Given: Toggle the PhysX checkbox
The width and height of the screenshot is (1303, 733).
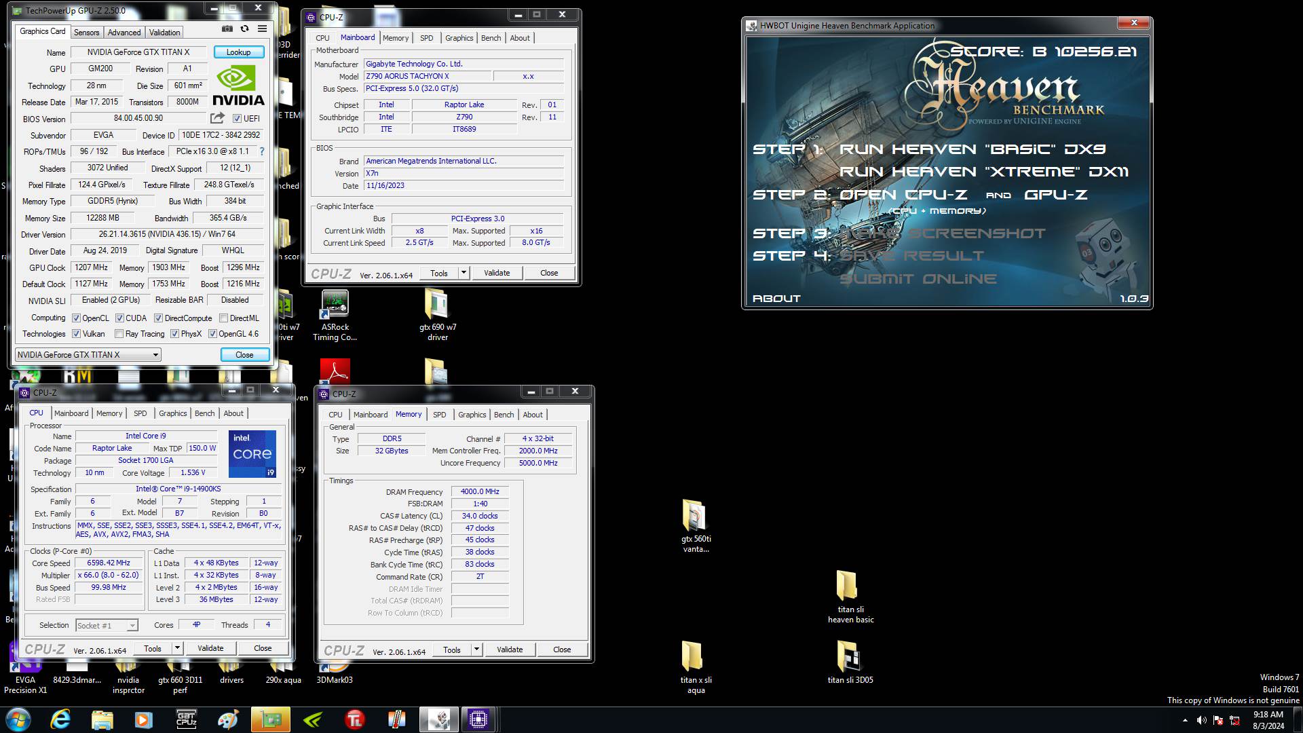Looking at the screenshot, I should [x=174, y=334].
